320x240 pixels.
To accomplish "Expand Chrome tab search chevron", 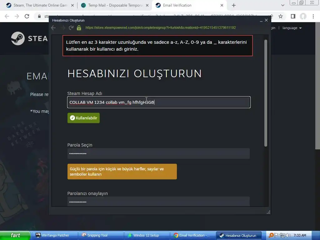I will pos(282,6).
